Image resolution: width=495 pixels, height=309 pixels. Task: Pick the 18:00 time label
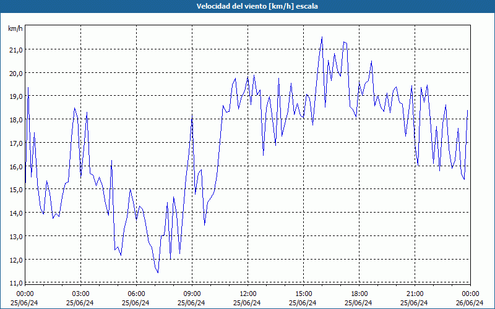pos(359,294)
